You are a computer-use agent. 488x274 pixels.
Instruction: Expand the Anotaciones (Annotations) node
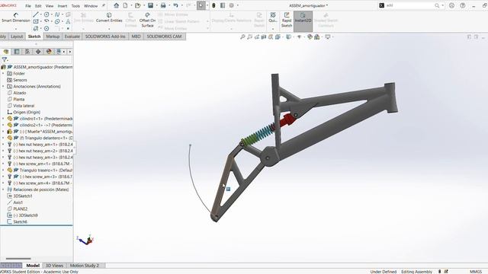tap(3, 86)
